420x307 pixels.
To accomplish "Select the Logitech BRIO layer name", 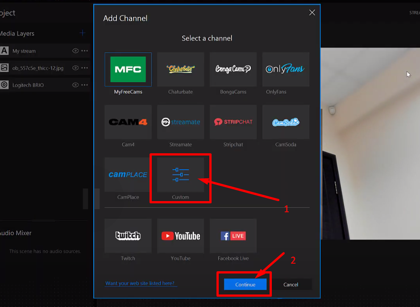I will point(28,85).
